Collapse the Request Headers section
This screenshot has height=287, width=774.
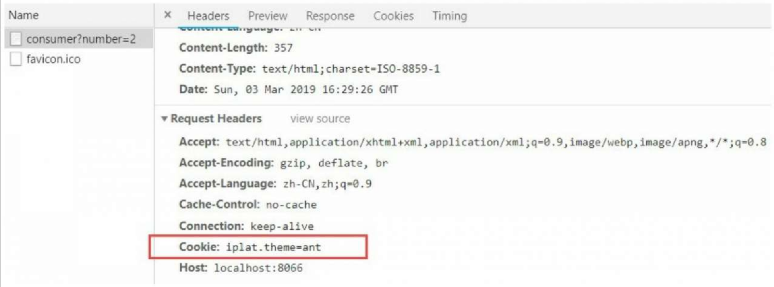[164, 119]
